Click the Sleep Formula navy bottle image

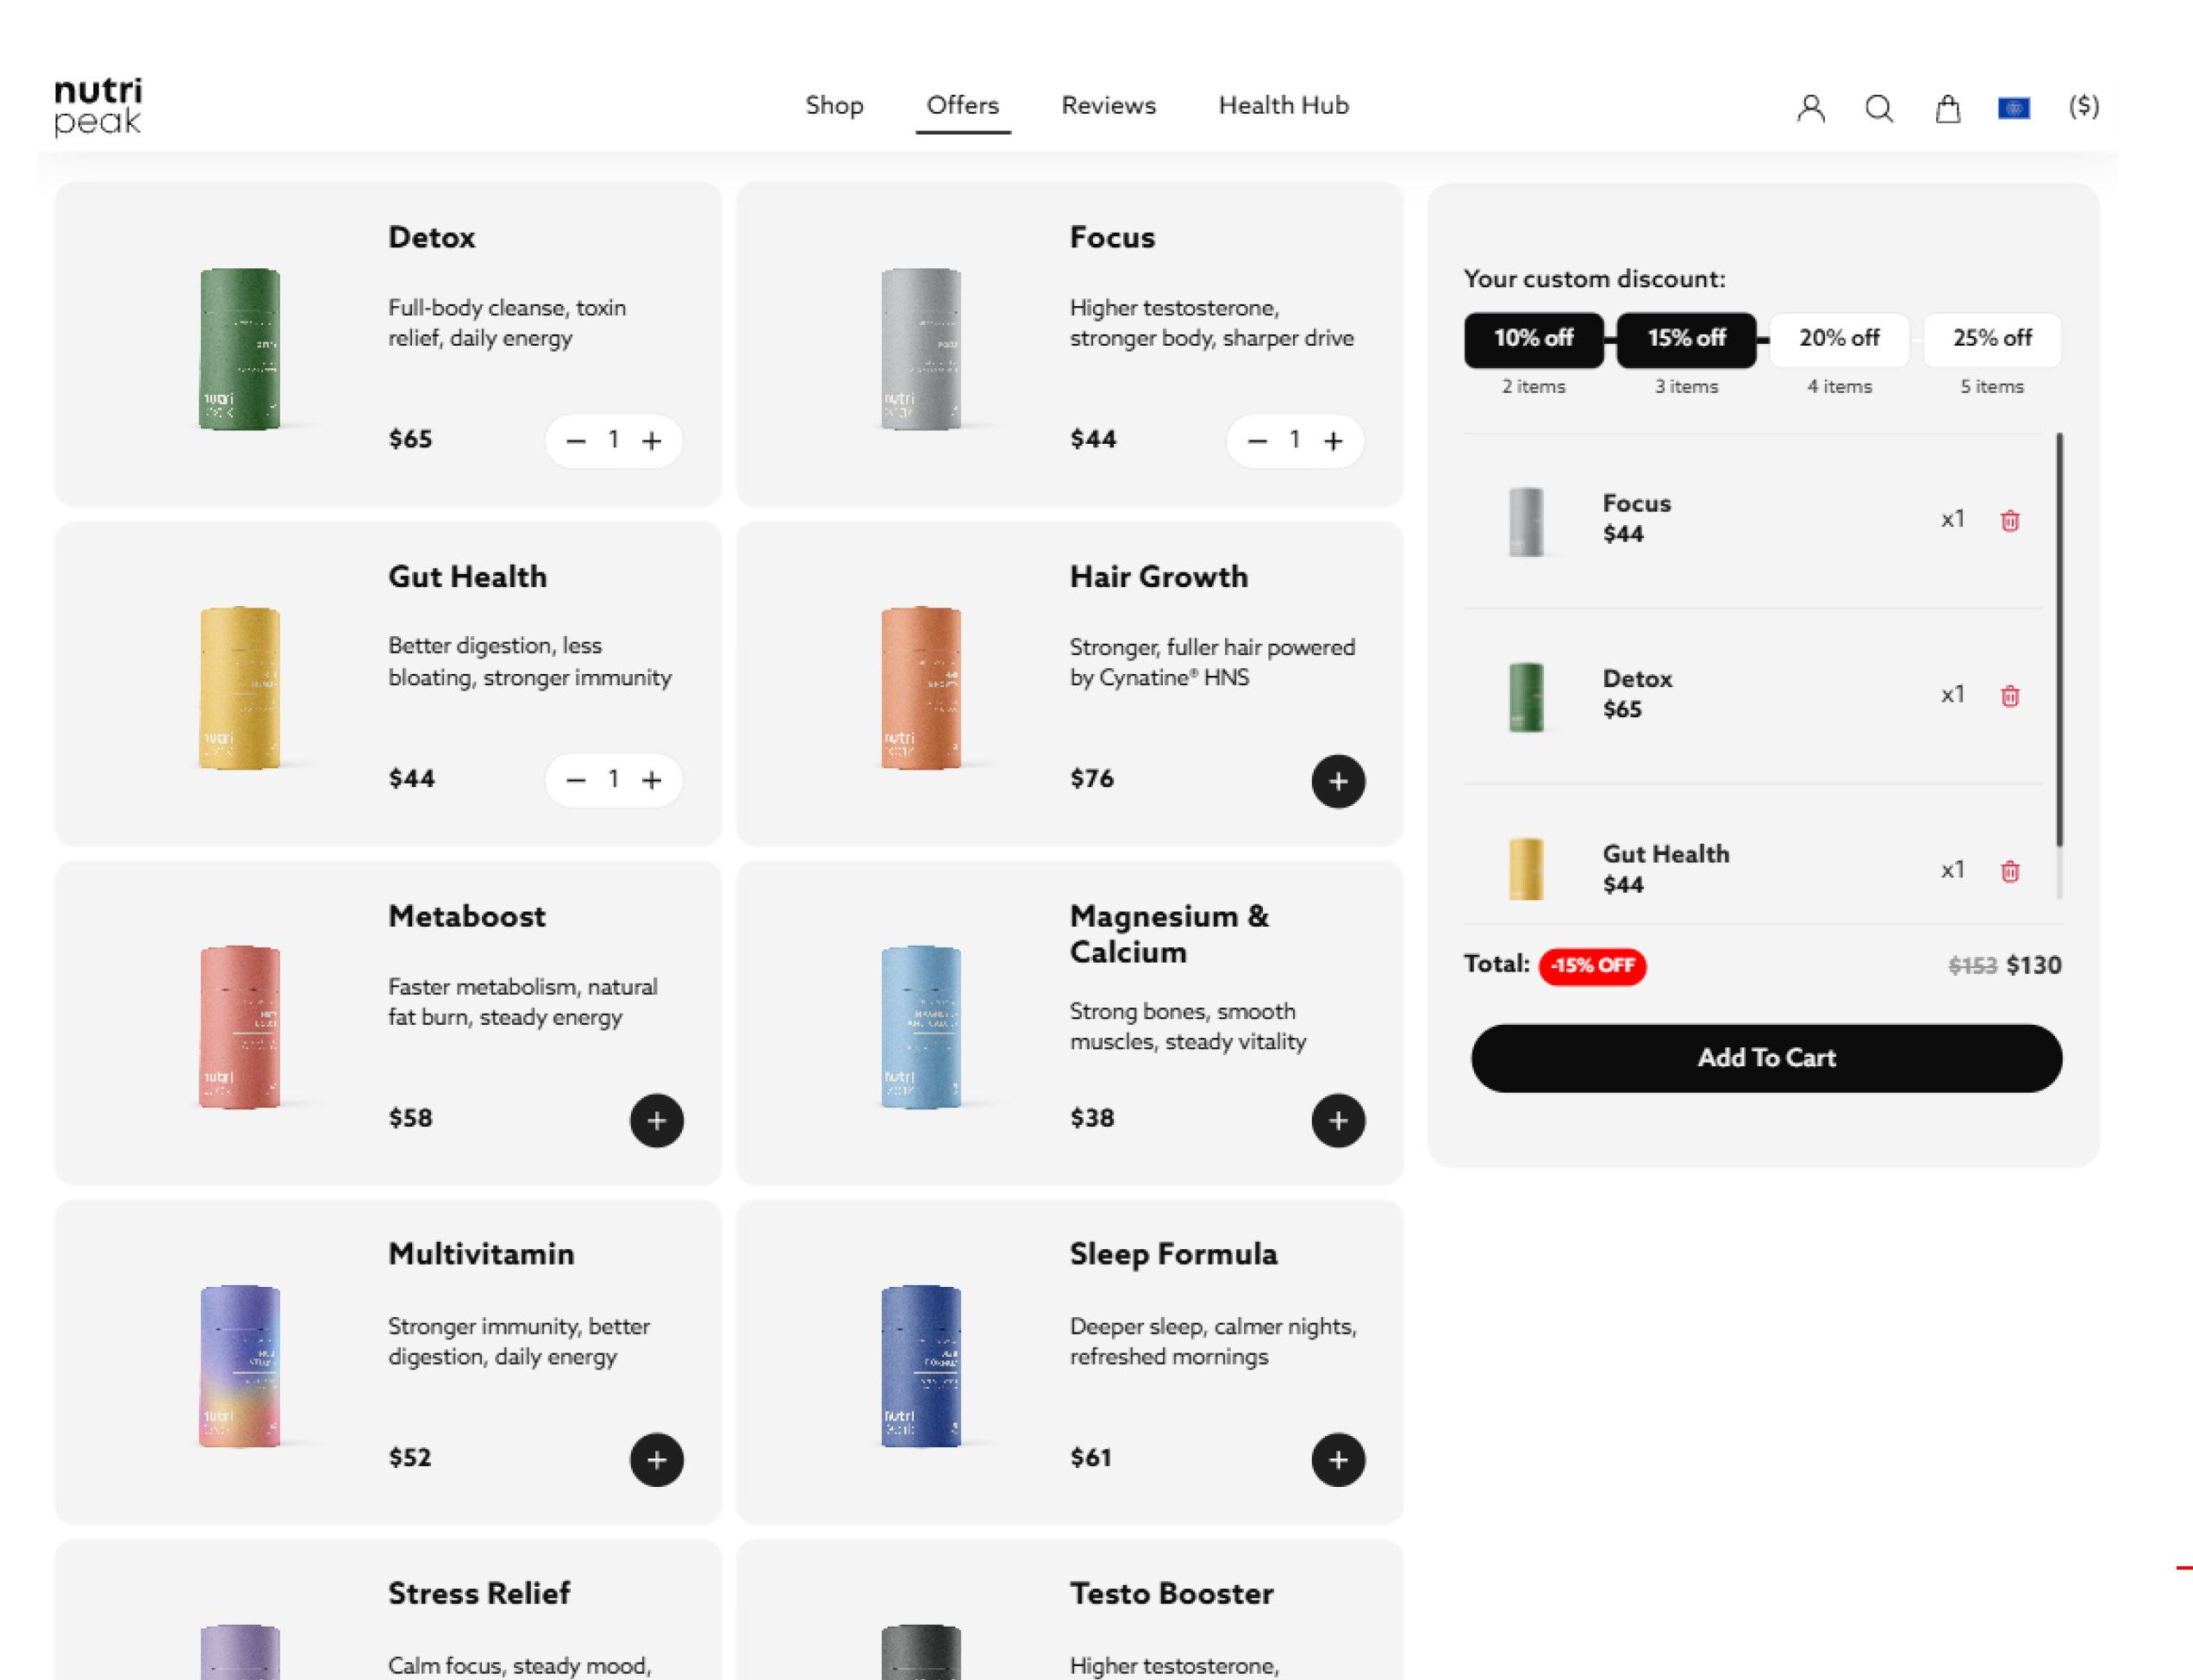(x=921, y=1365)
